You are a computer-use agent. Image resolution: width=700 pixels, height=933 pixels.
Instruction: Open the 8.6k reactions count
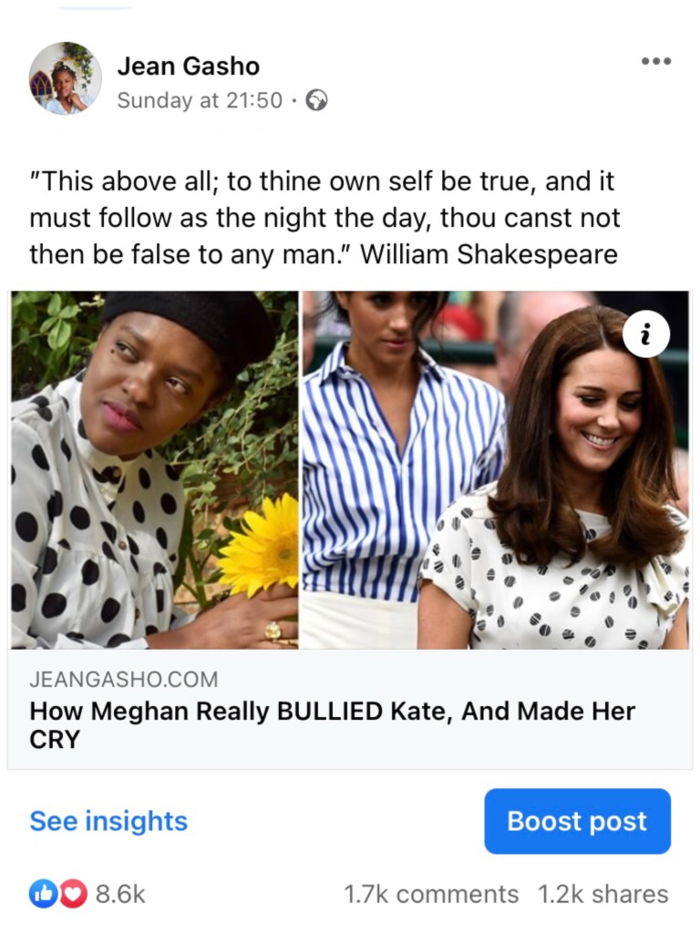tap(121, 895)
